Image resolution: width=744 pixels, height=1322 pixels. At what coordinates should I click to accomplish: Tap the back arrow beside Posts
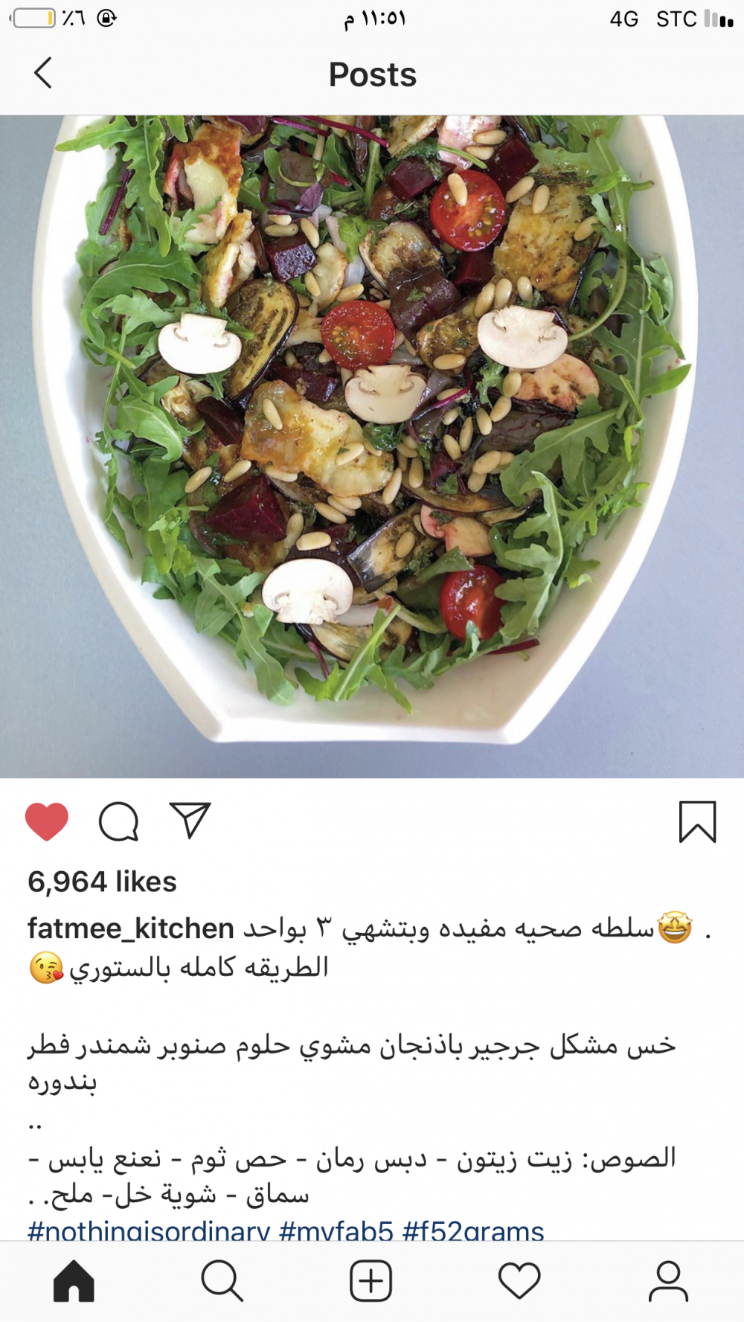coord(43,74)
